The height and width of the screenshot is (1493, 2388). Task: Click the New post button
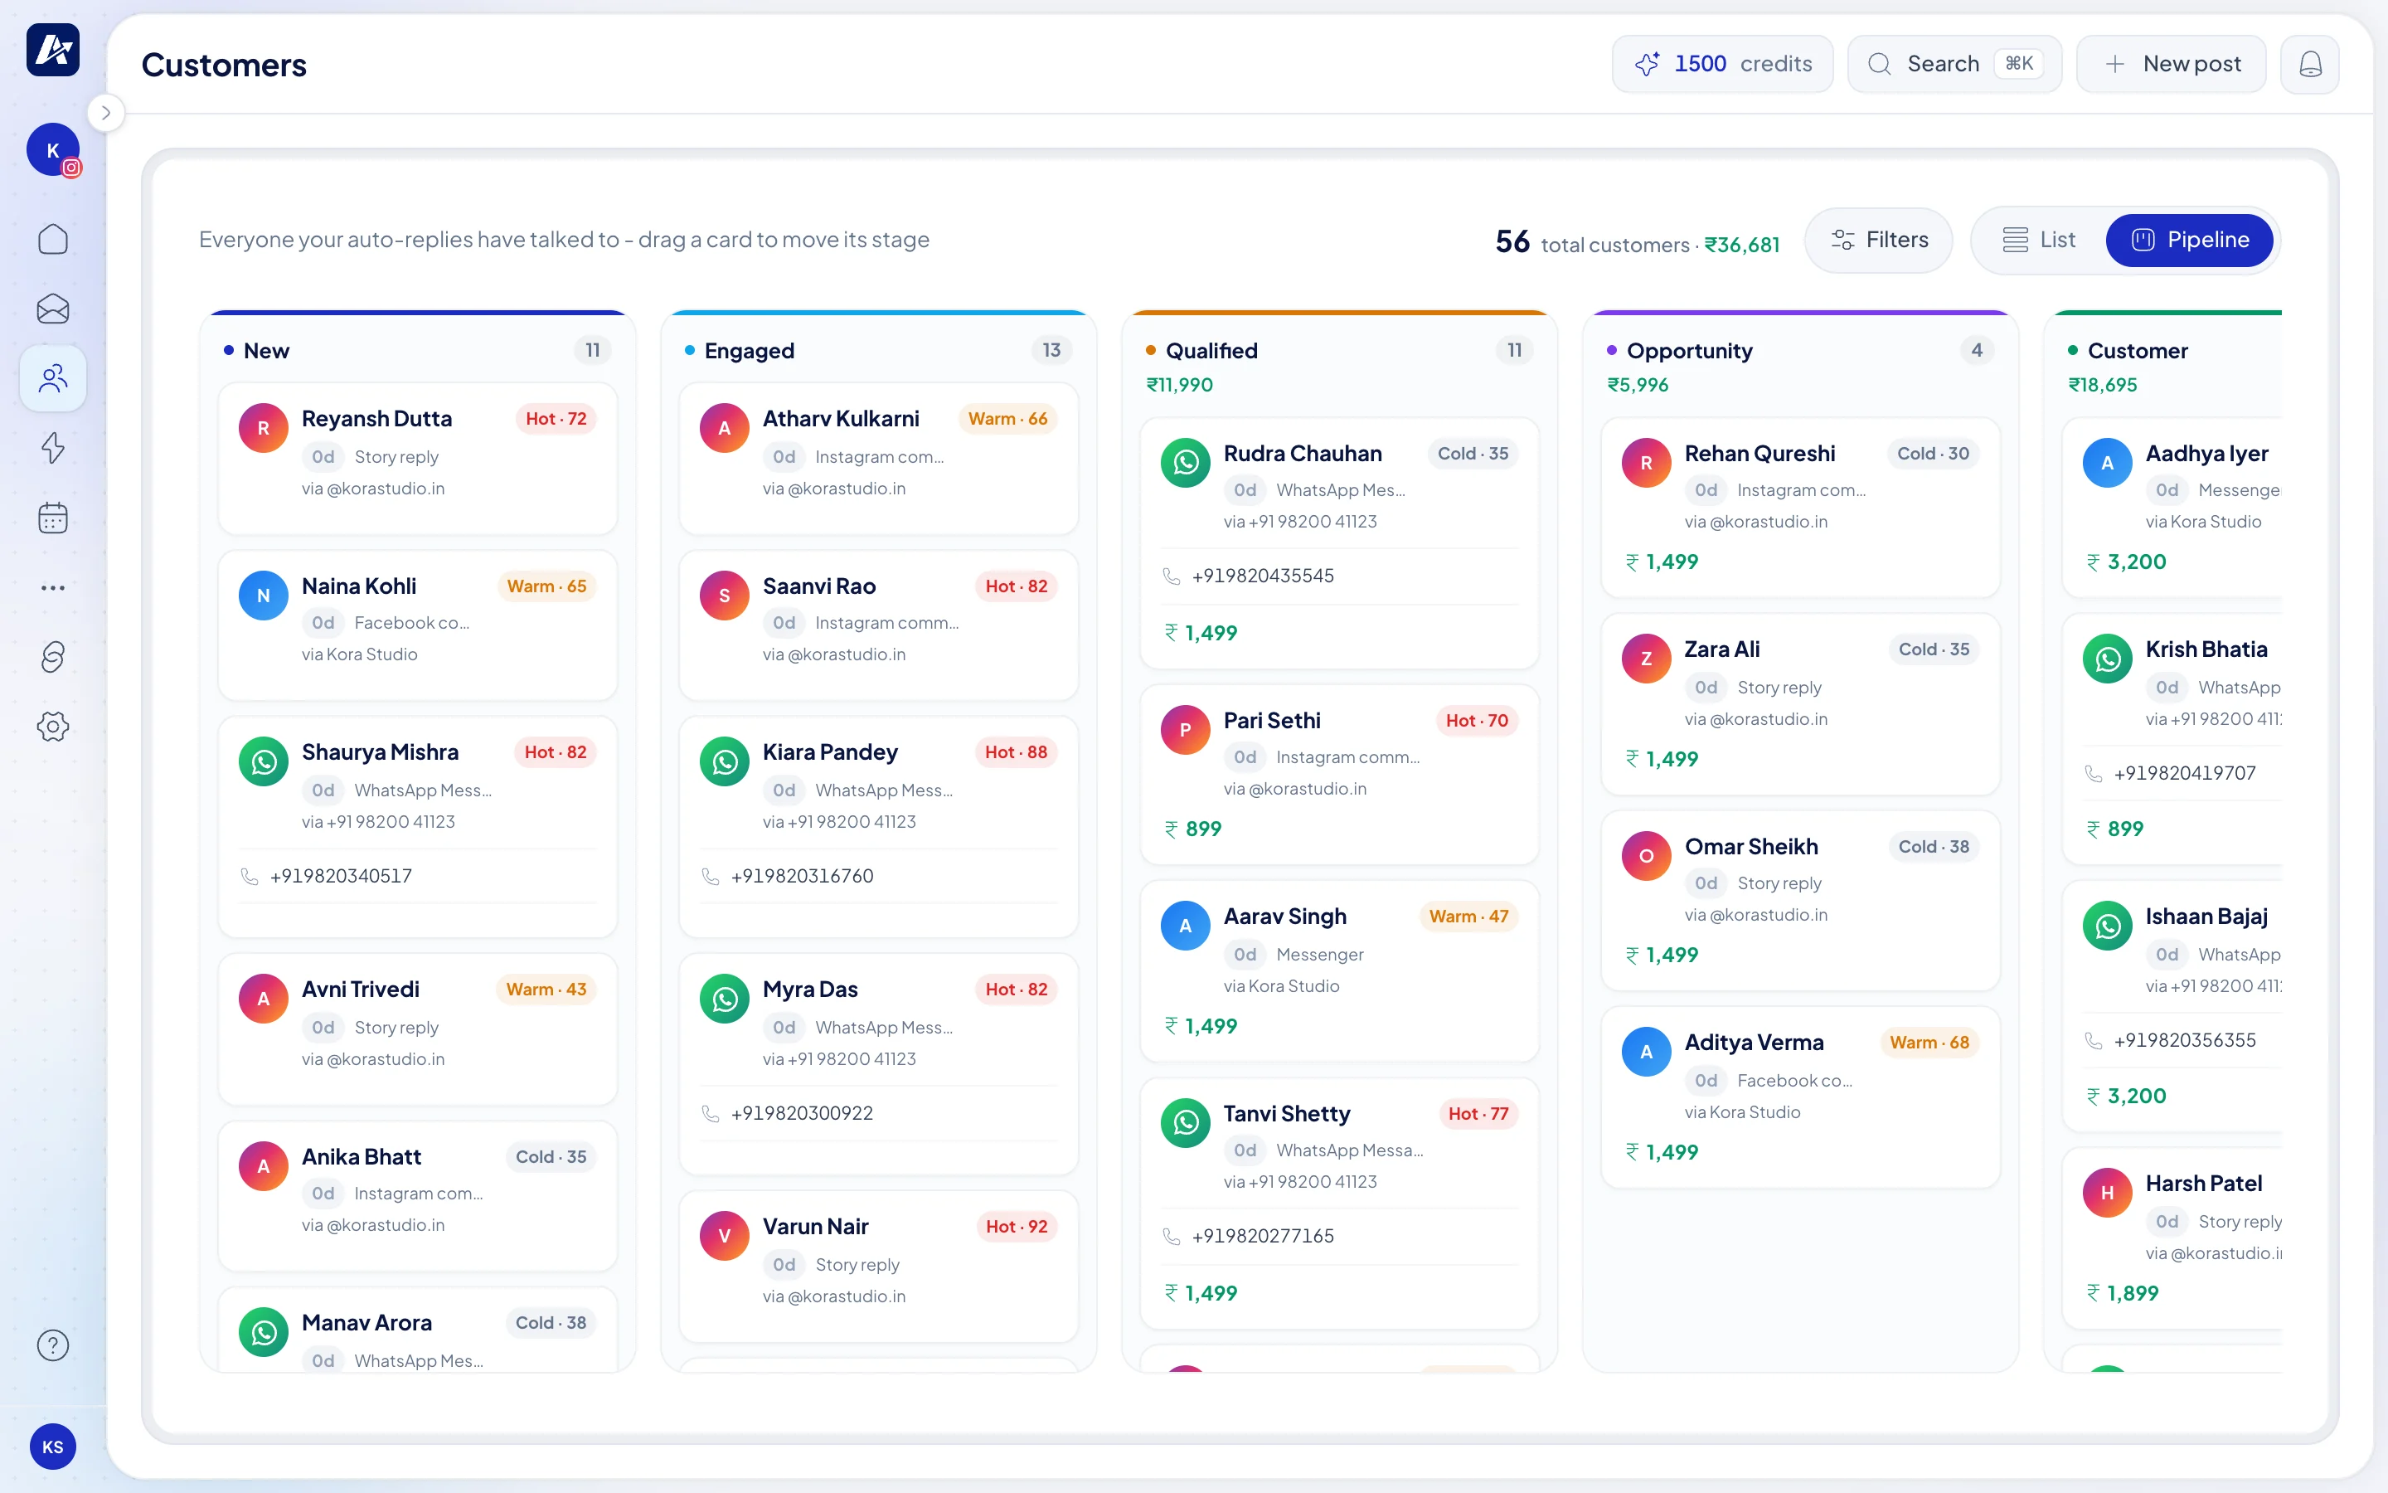[x=2171, y=64]
